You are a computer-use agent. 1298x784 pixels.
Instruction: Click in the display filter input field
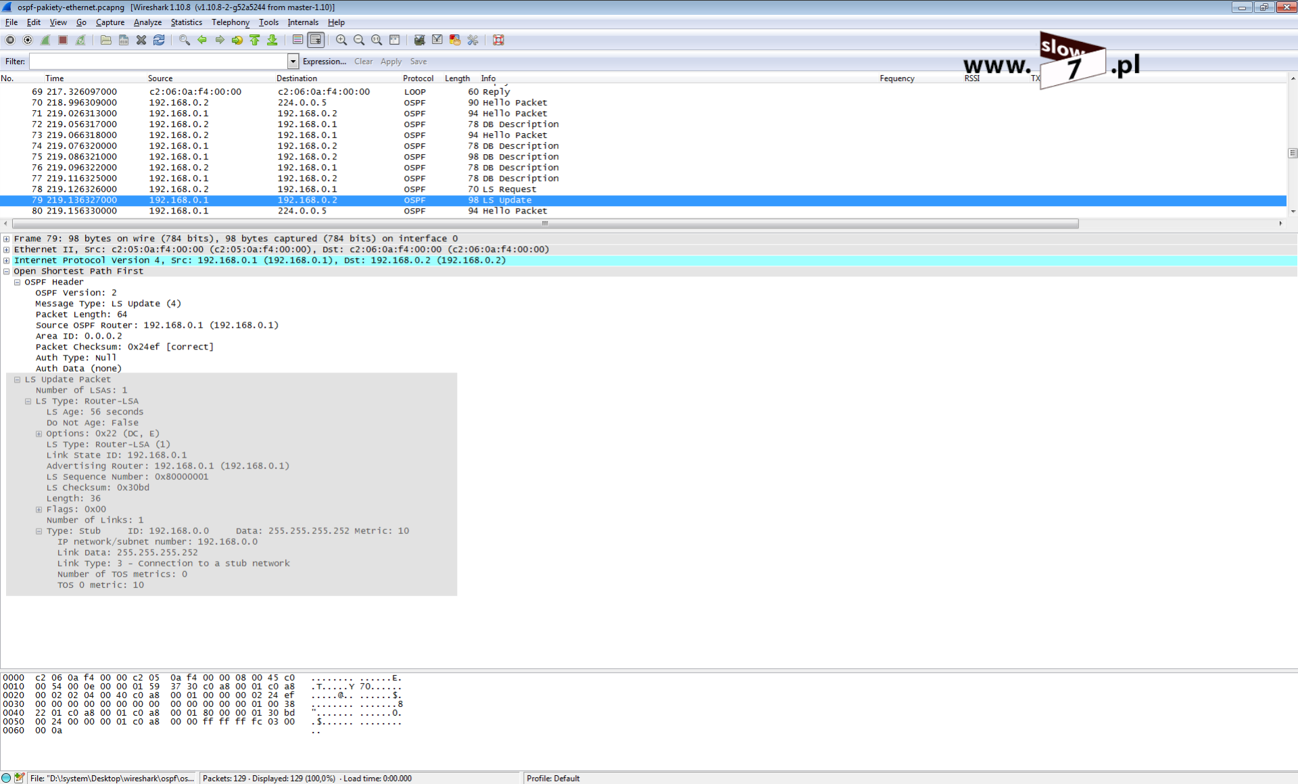pyautogui.click(x=158, y=62)
